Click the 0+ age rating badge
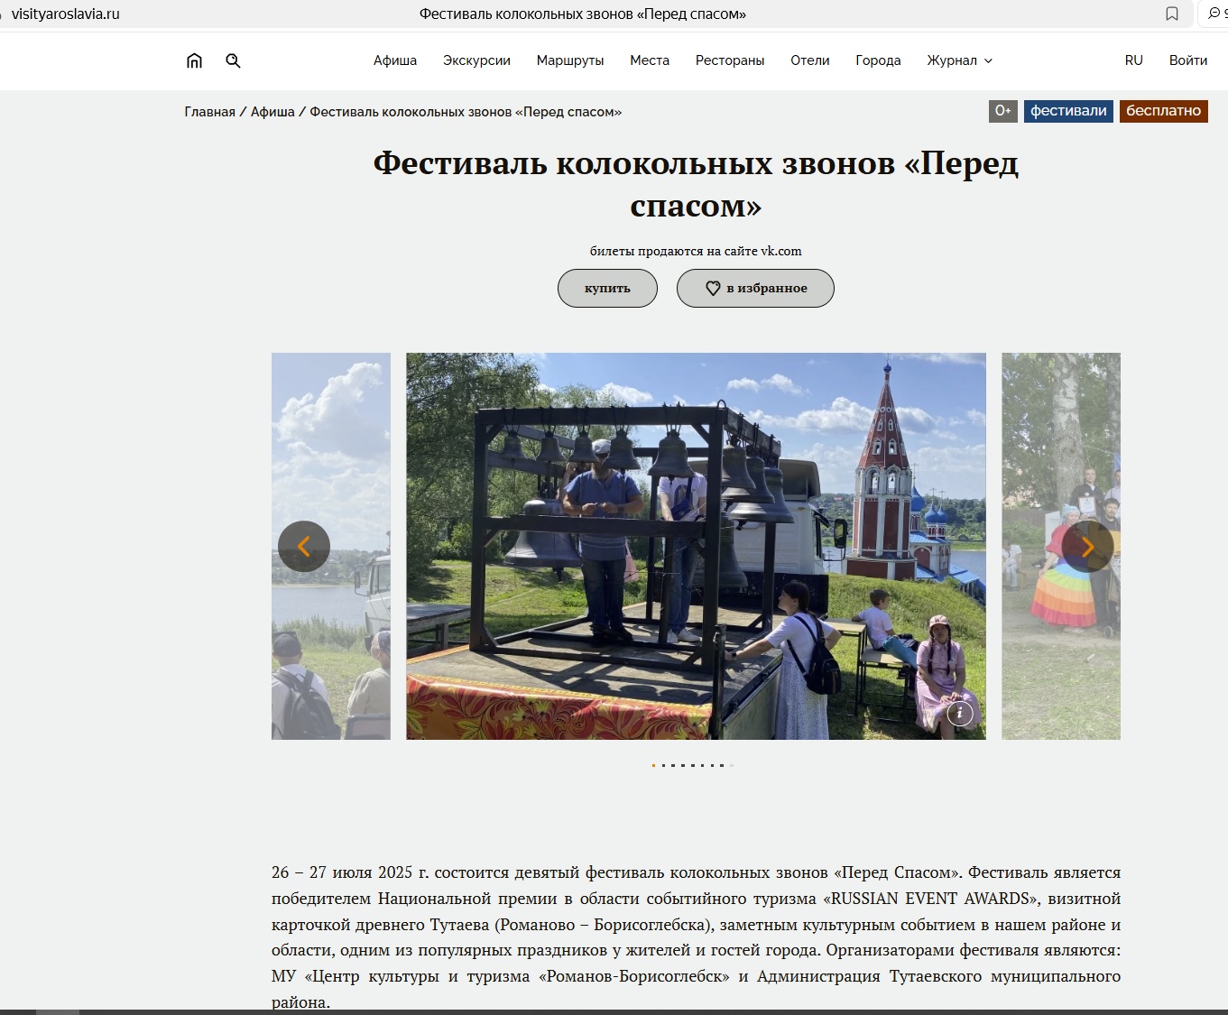 pyautogui.click(x=1002, y=111)
